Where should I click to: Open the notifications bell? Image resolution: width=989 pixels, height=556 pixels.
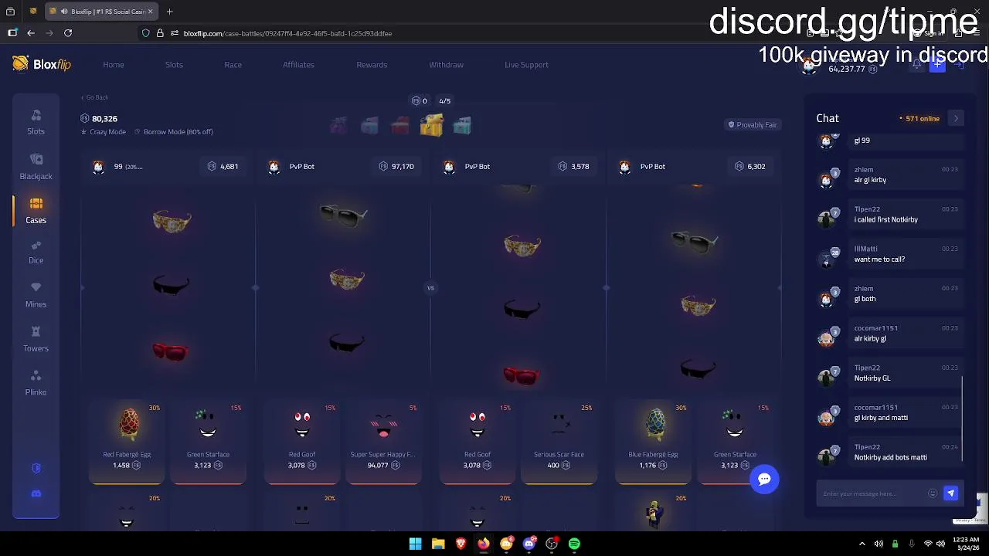click(917, 65)
